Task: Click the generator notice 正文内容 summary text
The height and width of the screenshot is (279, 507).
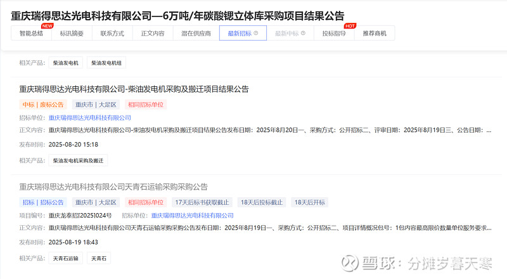Action: pyautogui.click(x=270, y=130)
